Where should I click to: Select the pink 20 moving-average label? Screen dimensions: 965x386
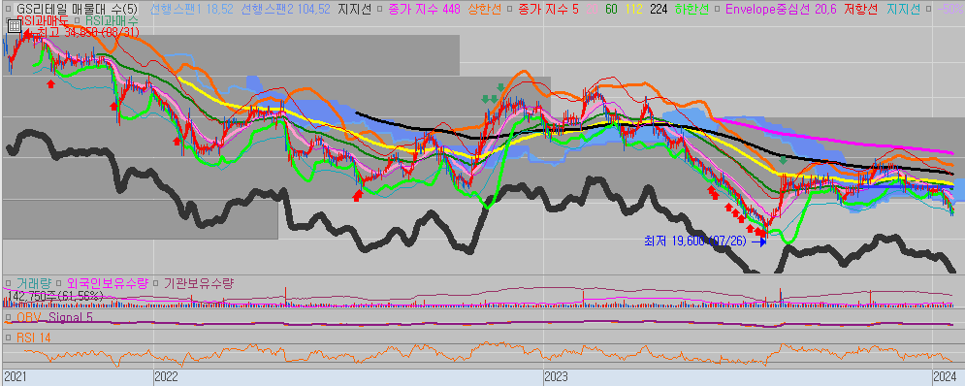592,9
